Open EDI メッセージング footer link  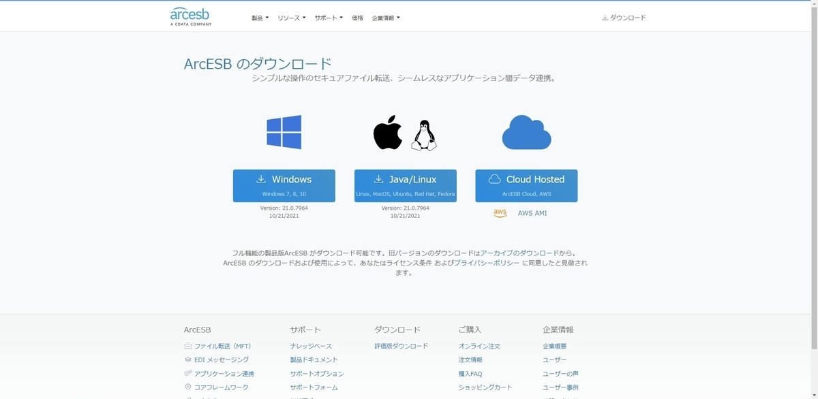(222, 360)
